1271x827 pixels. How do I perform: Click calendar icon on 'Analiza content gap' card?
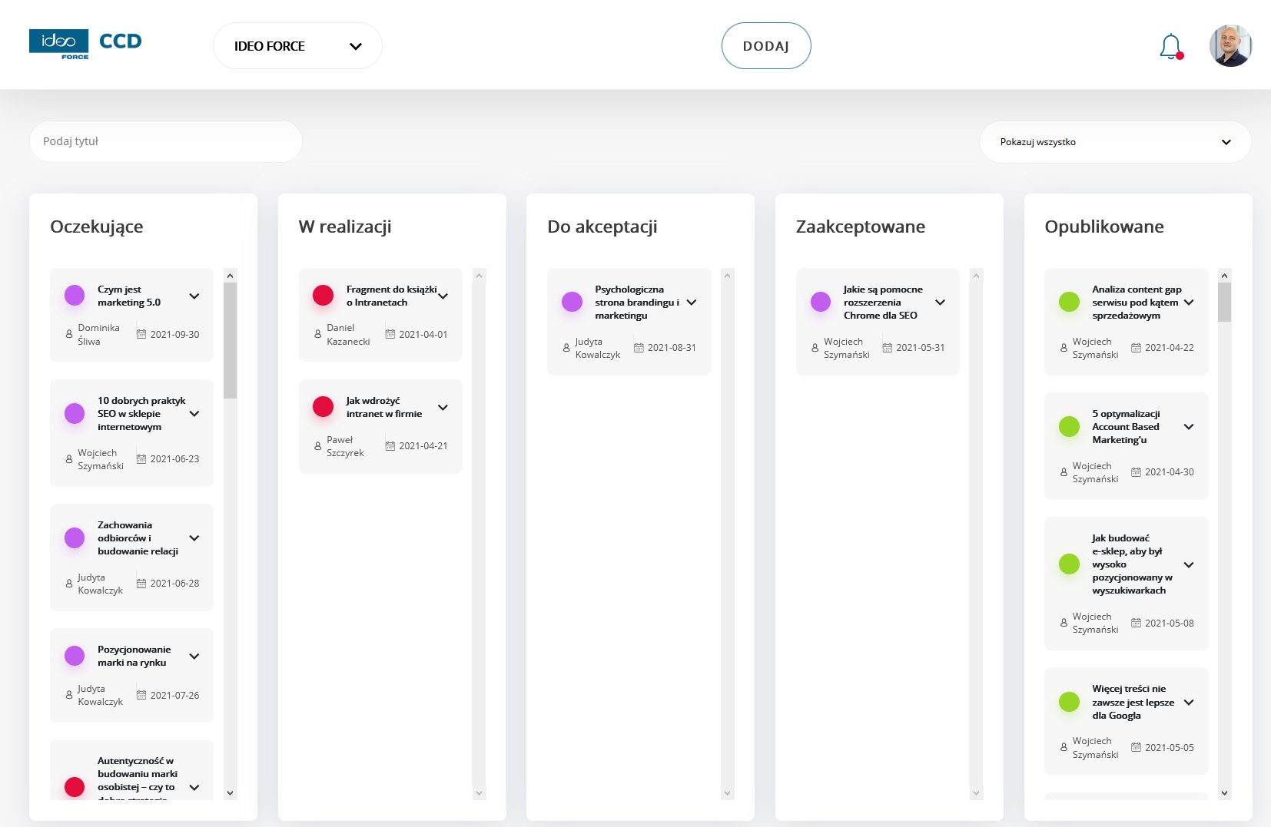[x=1136, y=348]
